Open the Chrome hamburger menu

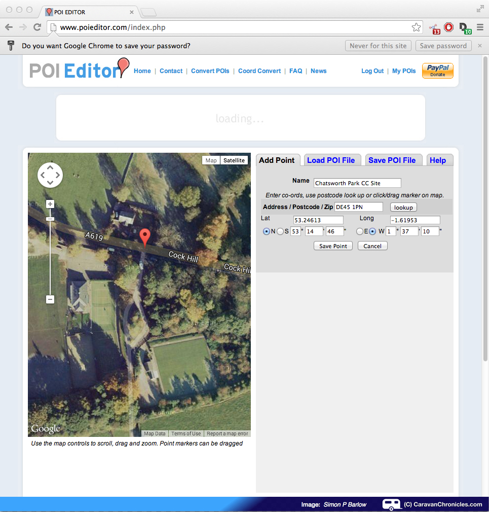tap(479, 27)
